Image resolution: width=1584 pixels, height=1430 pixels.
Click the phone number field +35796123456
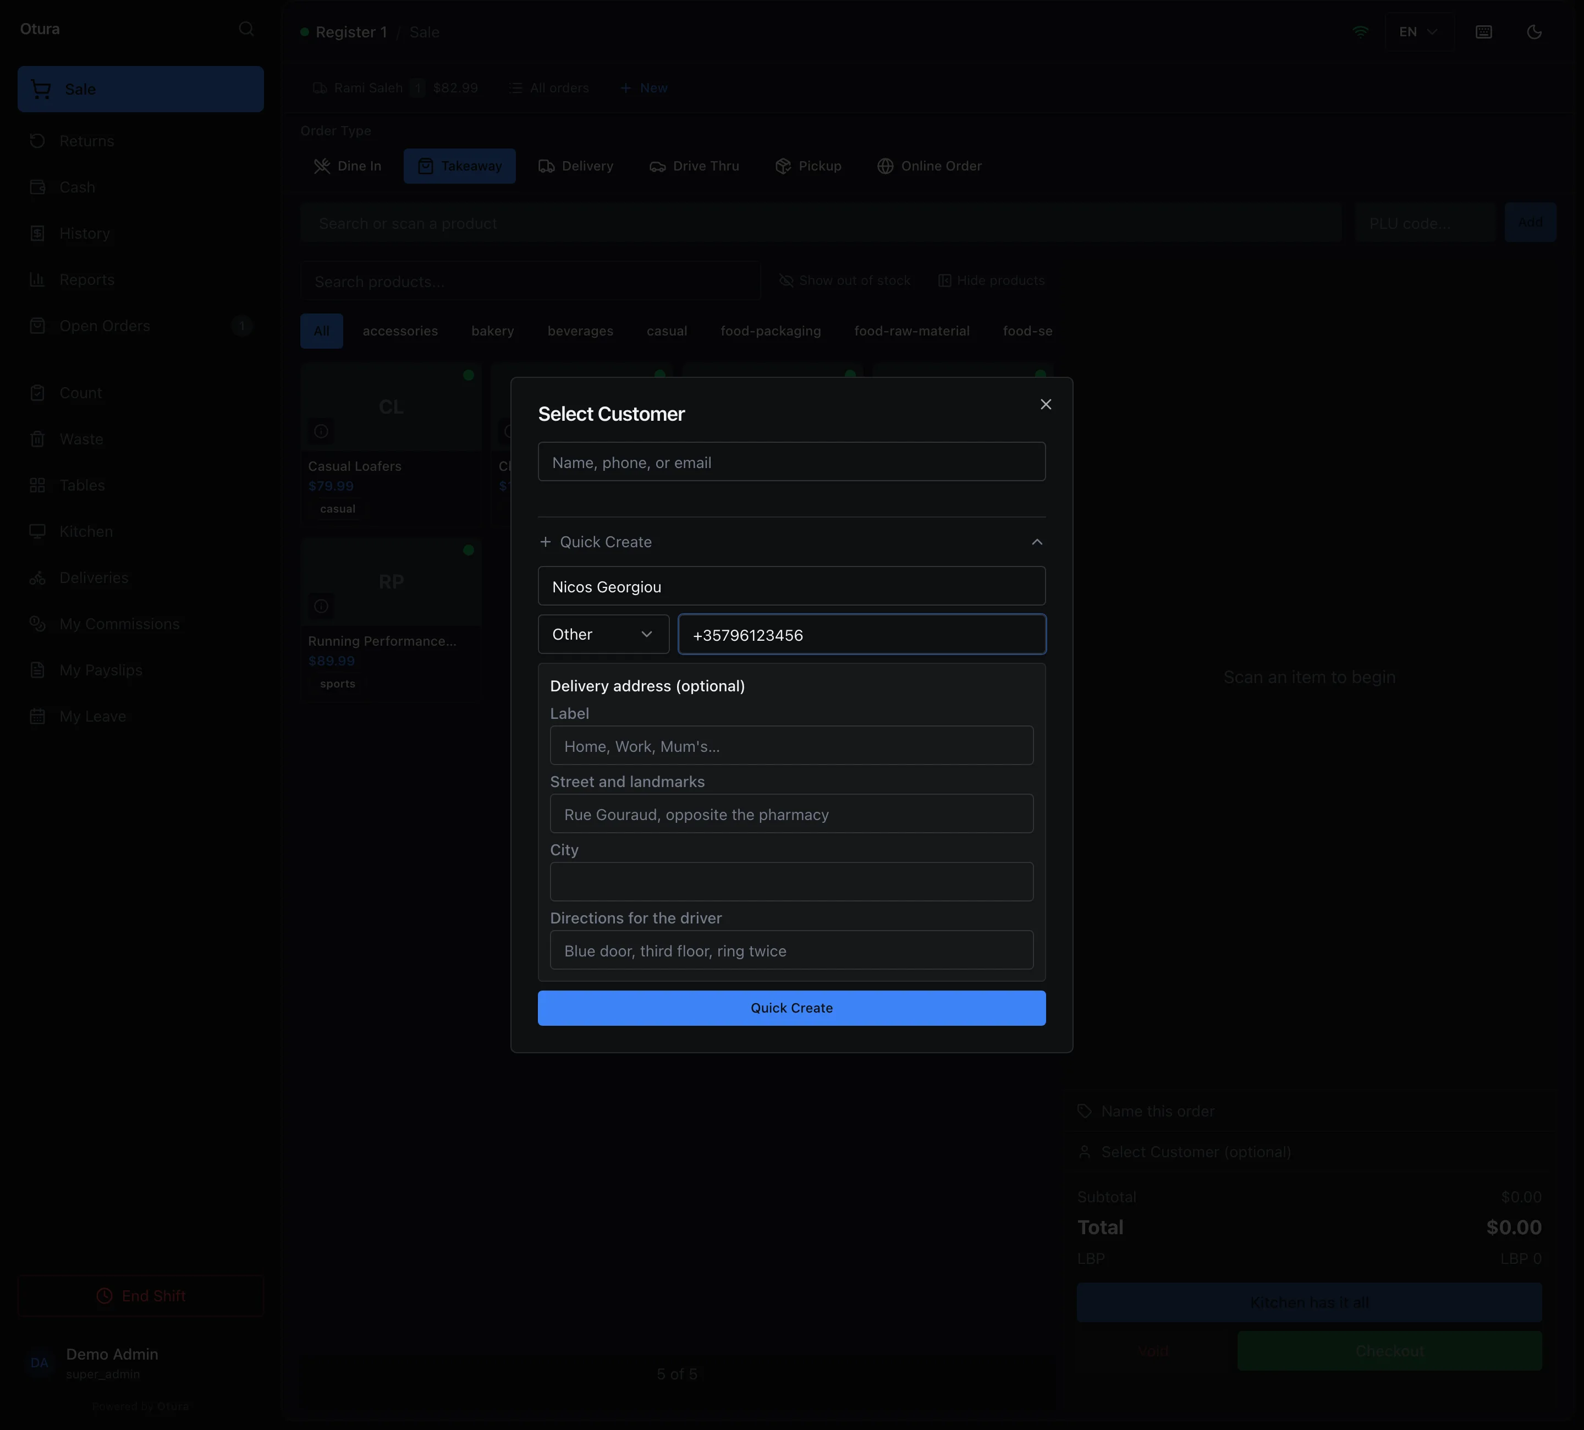pyautogui.click(x=862, y=634)
